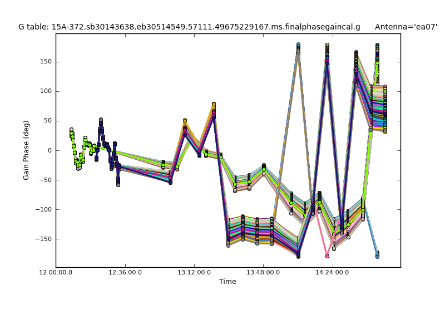Click the 12:00:00.0 x-axis tick label
This screenshot has width=445, height=334.
point(56,272)
